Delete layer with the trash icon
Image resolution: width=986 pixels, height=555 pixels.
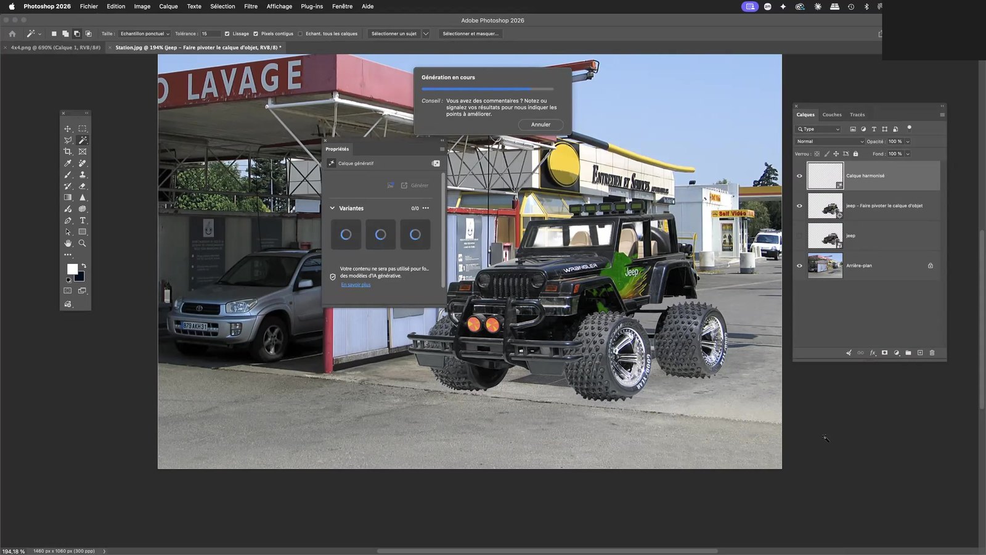[x=932, y=353]
